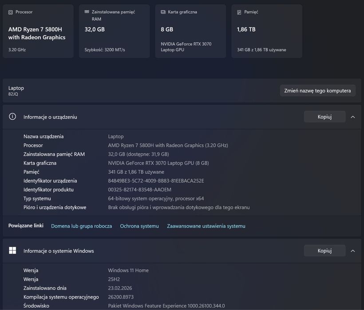
Task: Click Pakiet Windows Feature Experience value
Action: (166, 306)
